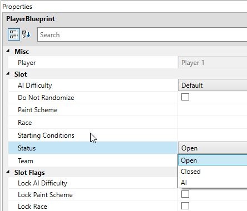This screenshot has height=211, width=247.
Task: Toggle the Lock Paint Scheme checkbox
Action: point(185,194)
